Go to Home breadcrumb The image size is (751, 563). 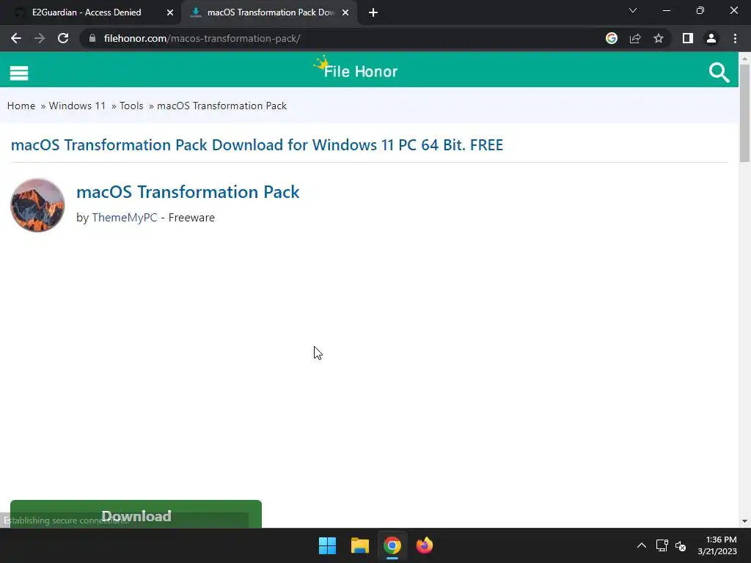[21, 106]
